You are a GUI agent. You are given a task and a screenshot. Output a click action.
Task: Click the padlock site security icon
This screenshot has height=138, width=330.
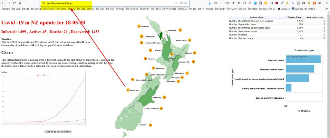48,3
